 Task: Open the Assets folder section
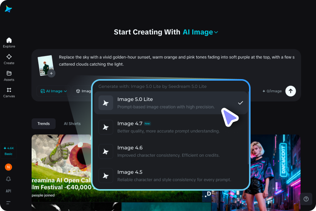point(9,76)
